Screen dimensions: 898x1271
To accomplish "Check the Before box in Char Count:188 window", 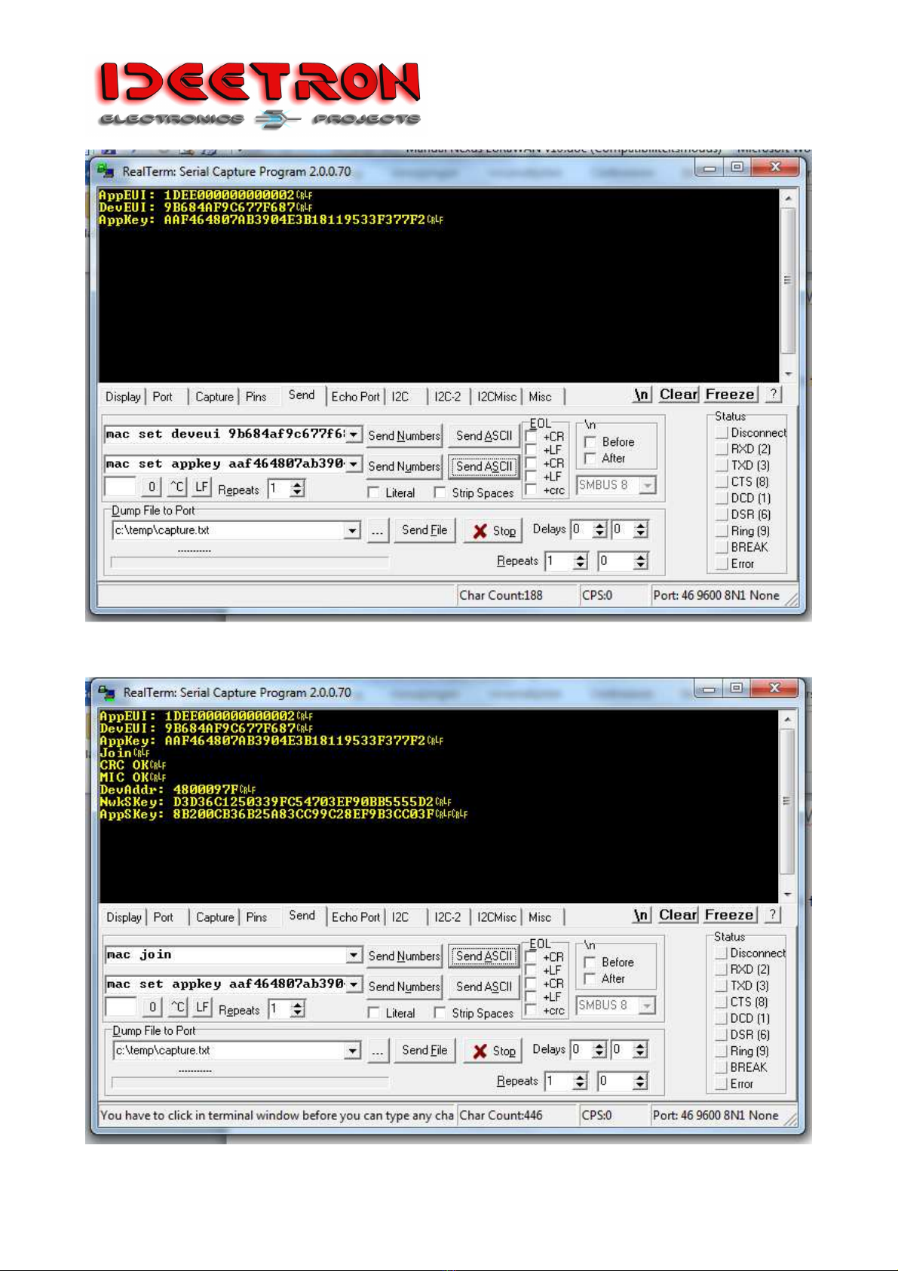I will pos(590,442).
